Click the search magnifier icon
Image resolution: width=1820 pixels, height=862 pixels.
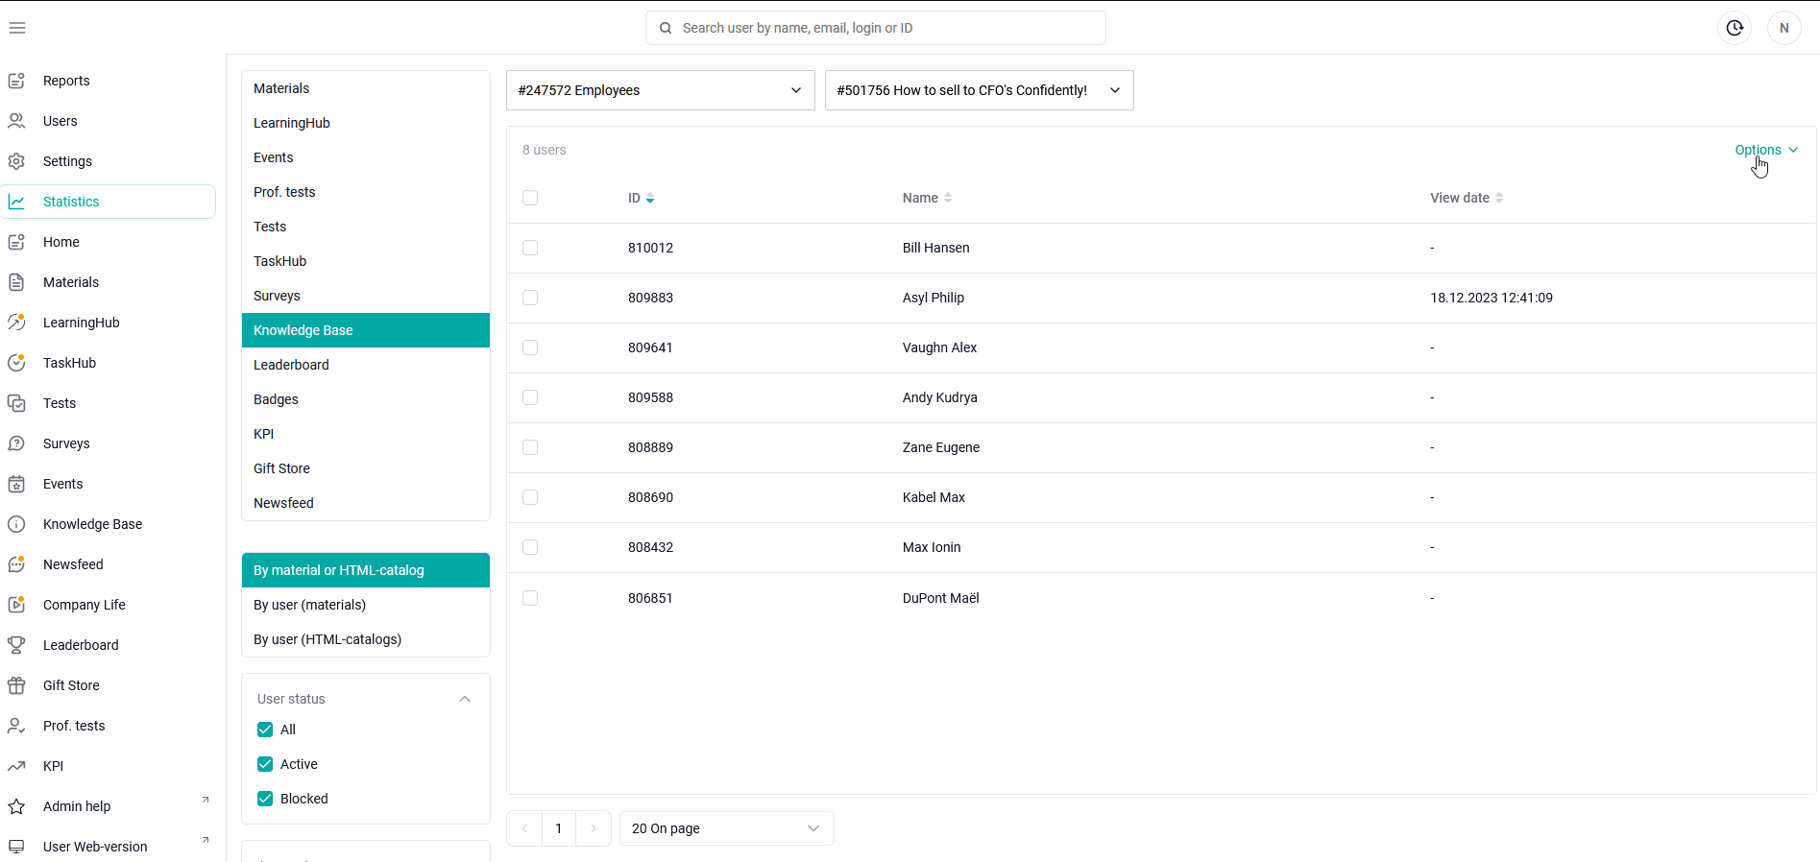pyautogui.click(x=666, y=28)
